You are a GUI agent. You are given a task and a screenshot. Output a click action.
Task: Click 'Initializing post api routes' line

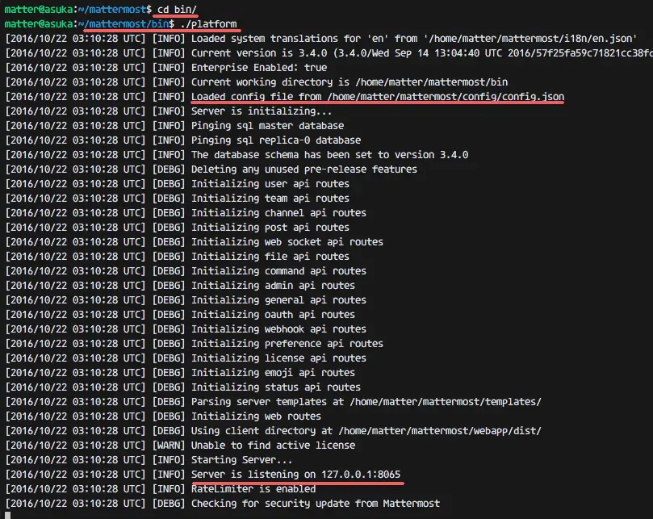coord(270,228)
